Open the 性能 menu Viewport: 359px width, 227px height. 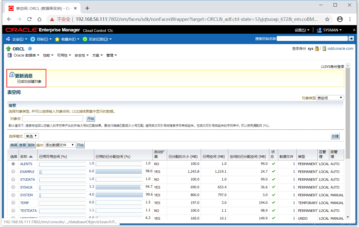pyautogui.click(x=48, y=55)
